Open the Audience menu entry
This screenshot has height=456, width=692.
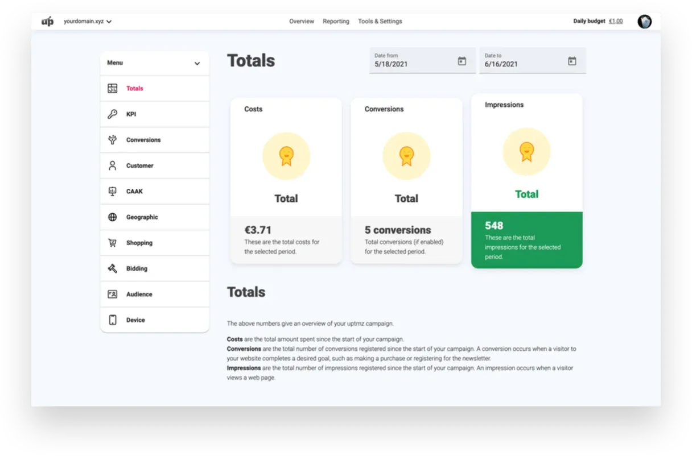tap(139, 295)
